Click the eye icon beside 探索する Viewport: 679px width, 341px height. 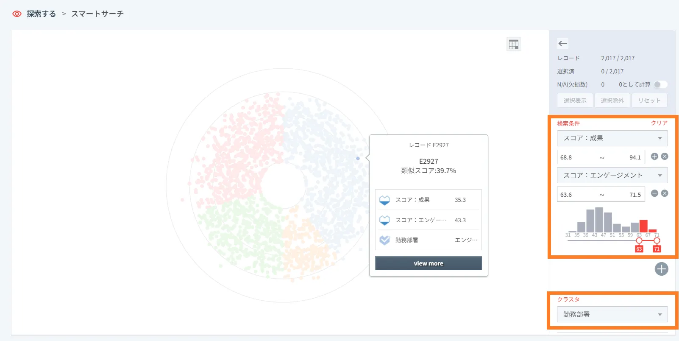pyautogui.click(x=17, y=14)
